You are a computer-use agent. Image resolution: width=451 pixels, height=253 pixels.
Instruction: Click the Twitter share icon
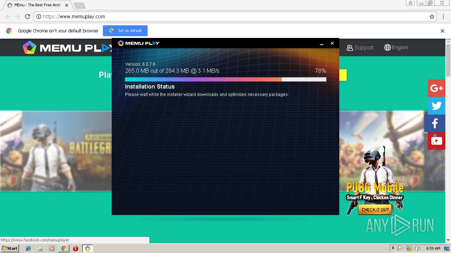pos(437,106)
